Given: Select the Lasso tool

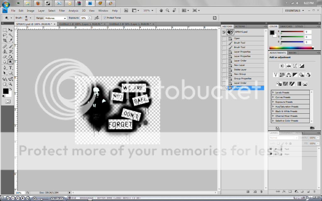Looking at the screenshot, I should click(x=5, y=35).
